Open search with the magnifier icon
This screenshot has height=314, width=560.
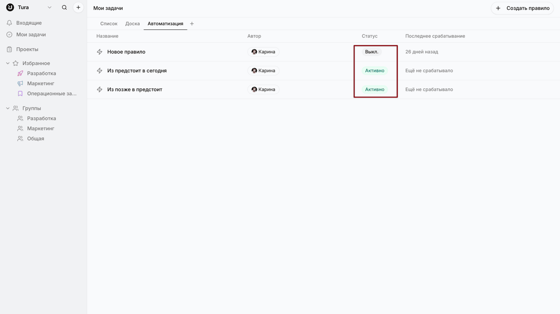coord(64,7)
